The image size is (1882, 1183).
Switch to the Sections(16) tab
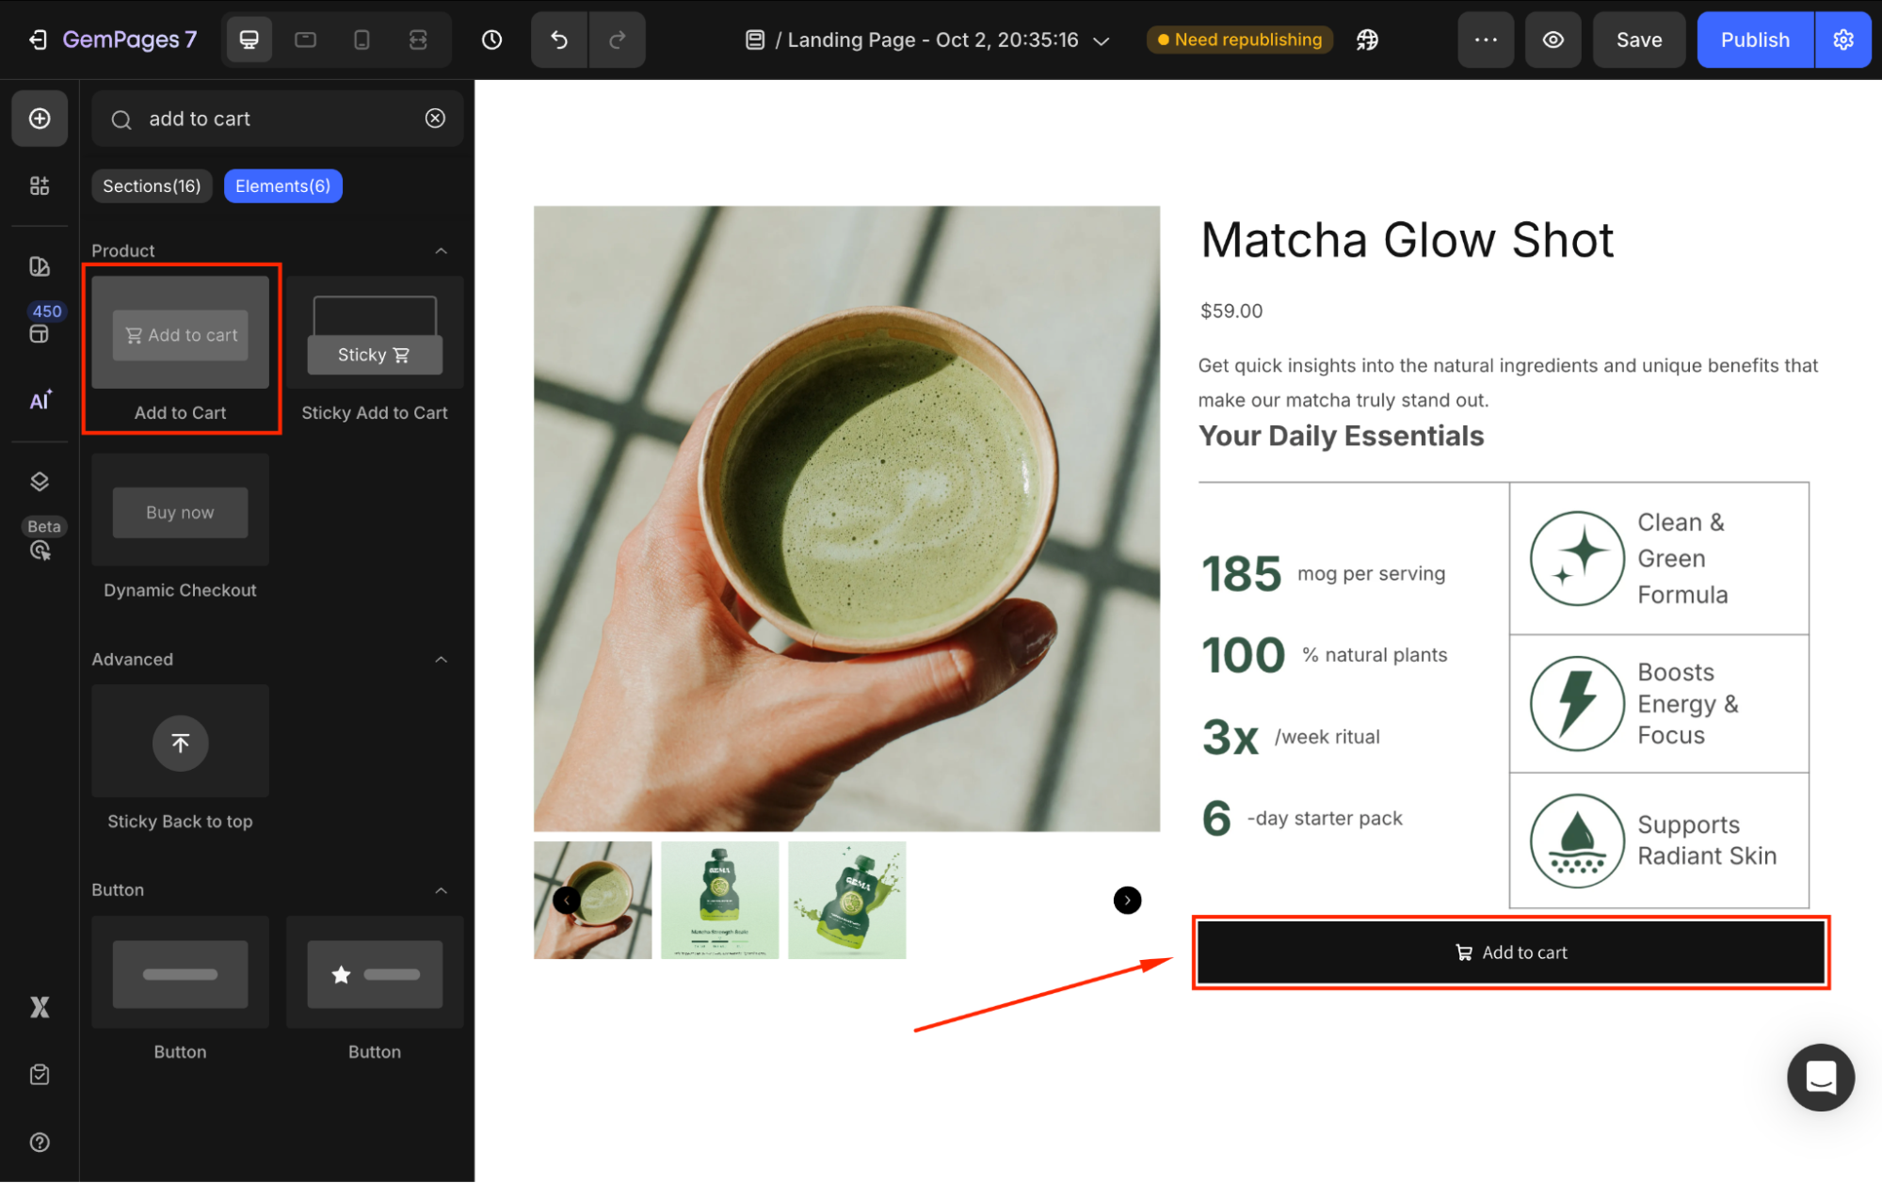tap(152, 186)
